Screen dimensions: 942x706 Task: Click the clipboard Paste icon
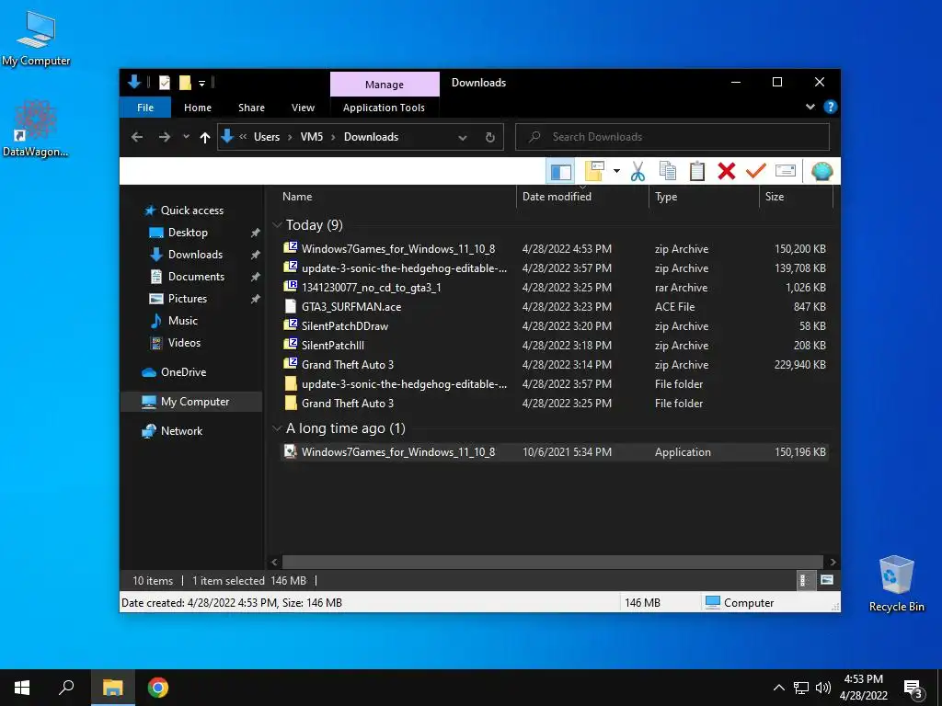coord(697,172)
